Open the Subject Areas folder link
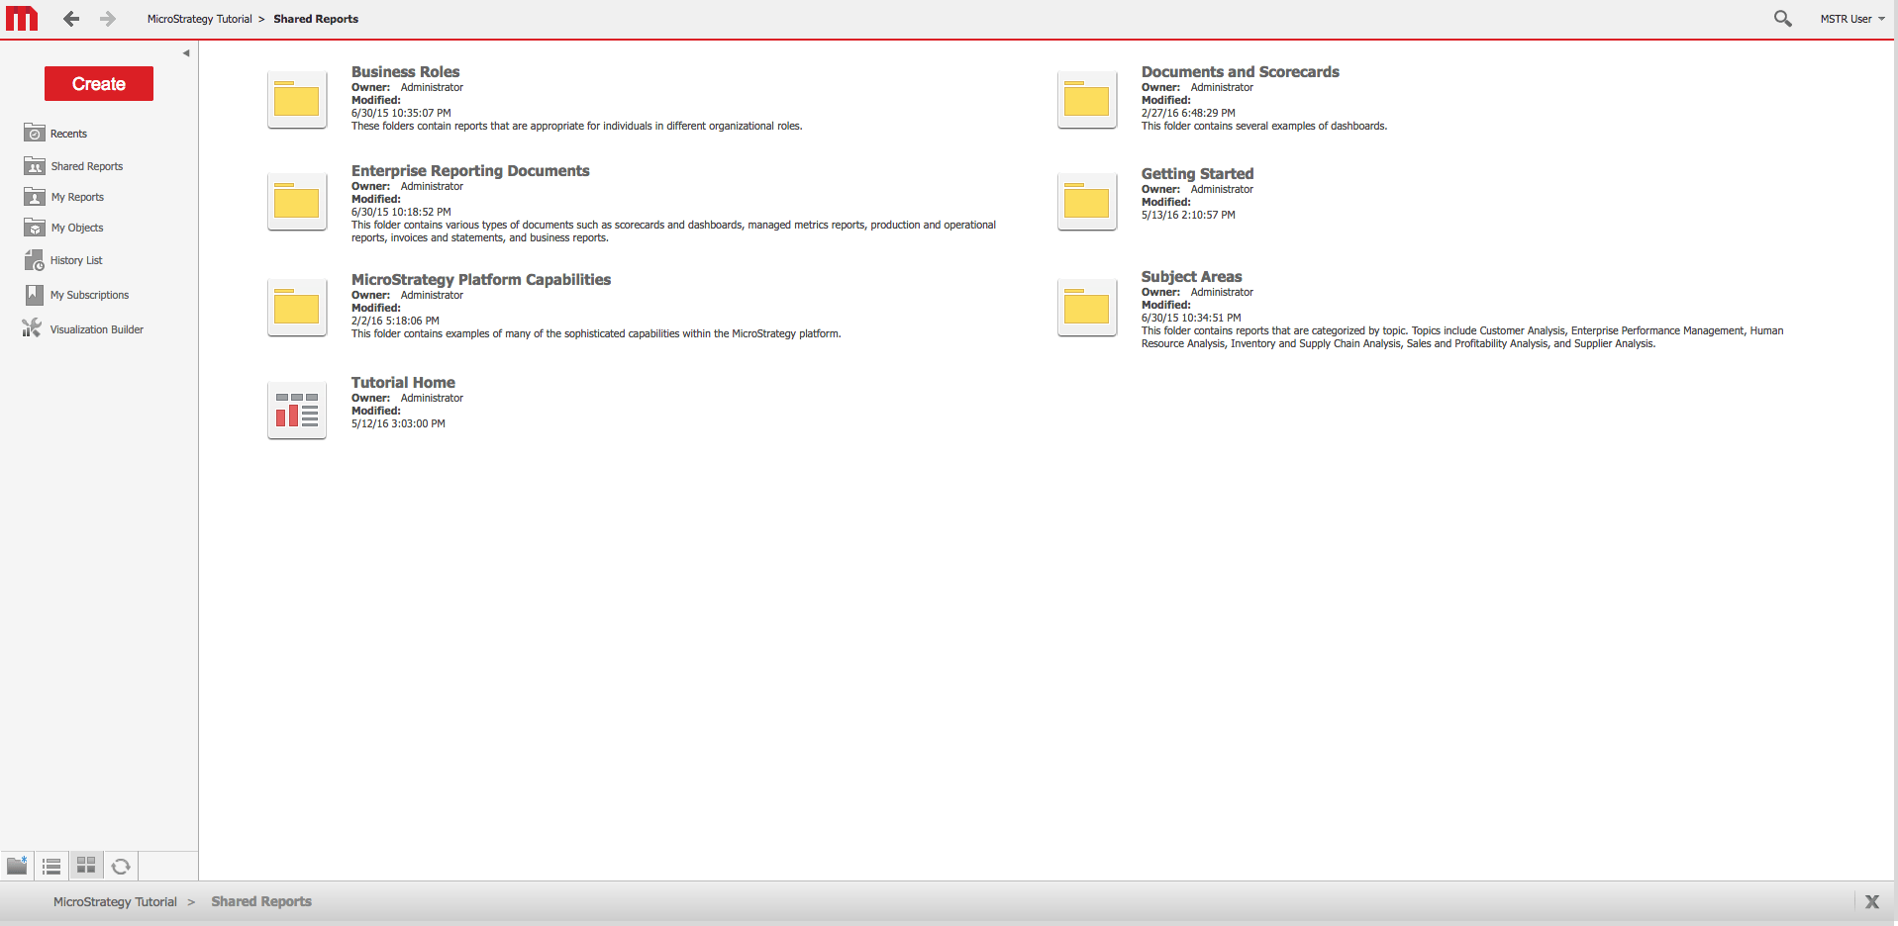1898x926 pixels. [x=1191, y=277]
